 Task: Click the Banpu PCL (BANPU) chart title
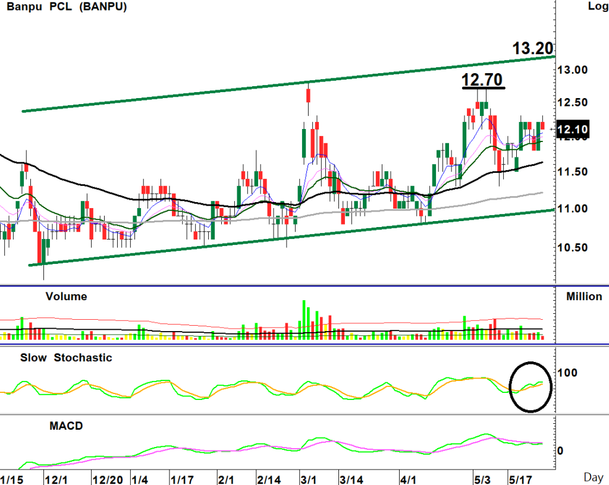click(x=67, y=7)
